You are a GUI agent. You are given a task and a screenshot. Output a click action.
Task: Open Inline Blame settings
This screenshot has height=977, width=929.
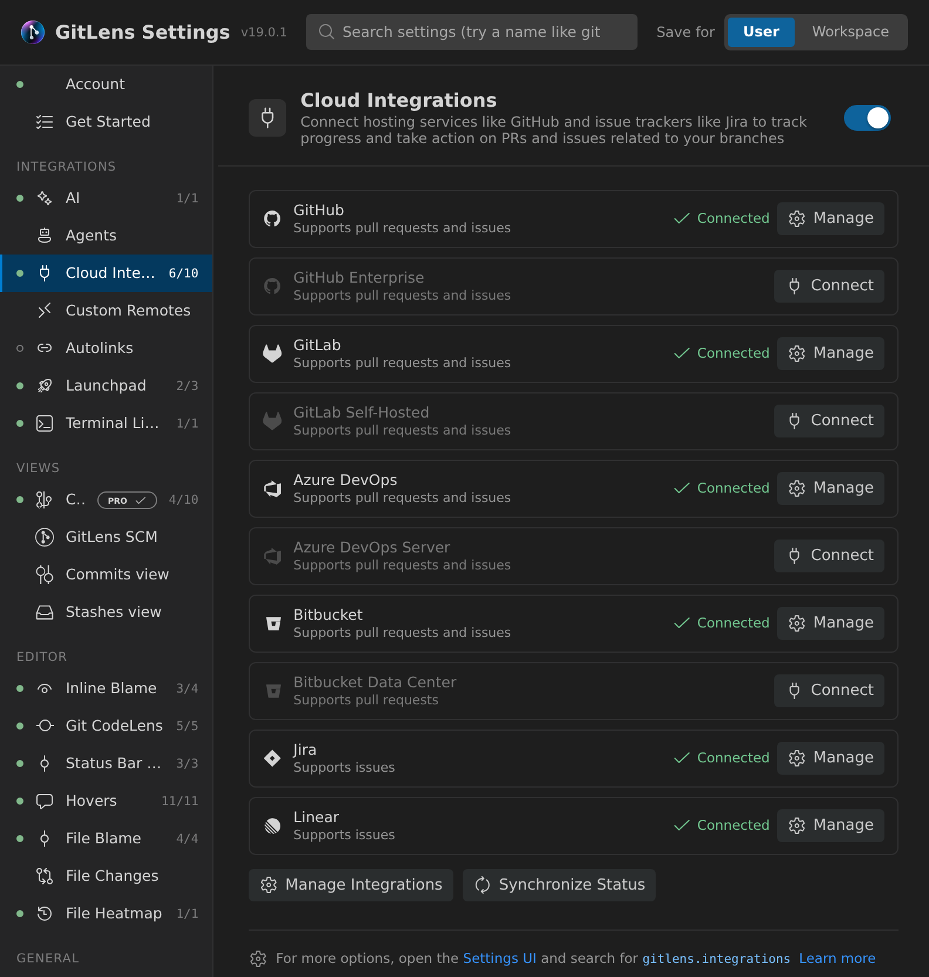[106, 688]
